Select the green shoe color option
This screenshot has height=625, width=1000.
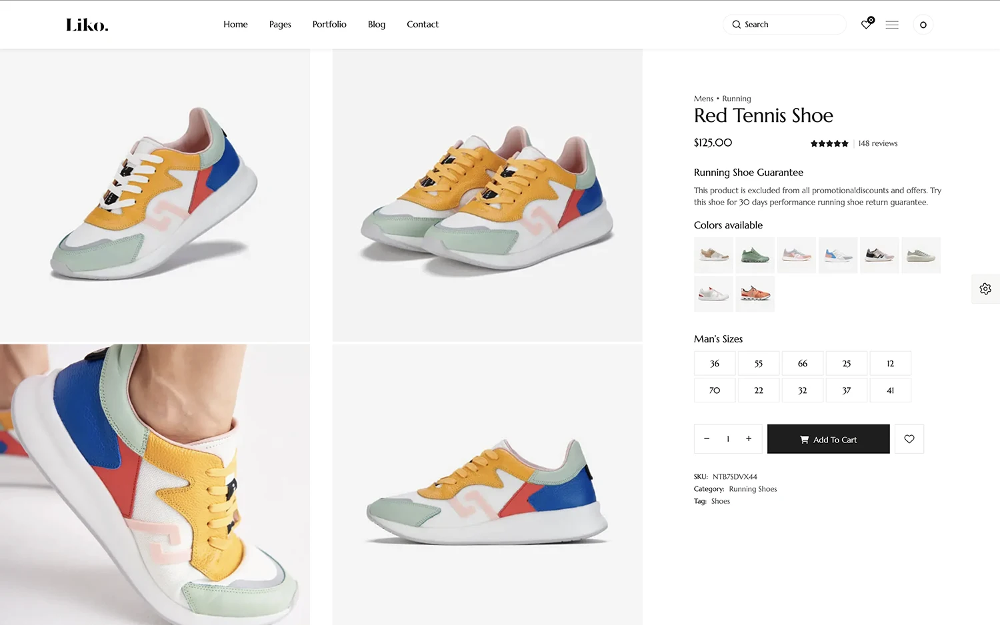coord(755,255)
